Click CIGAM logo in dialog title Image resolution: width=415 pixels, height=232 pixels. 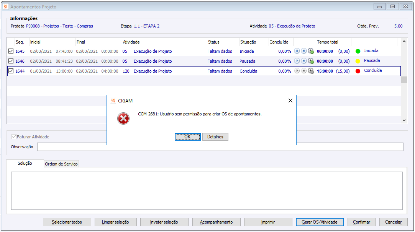click(113, 101)
